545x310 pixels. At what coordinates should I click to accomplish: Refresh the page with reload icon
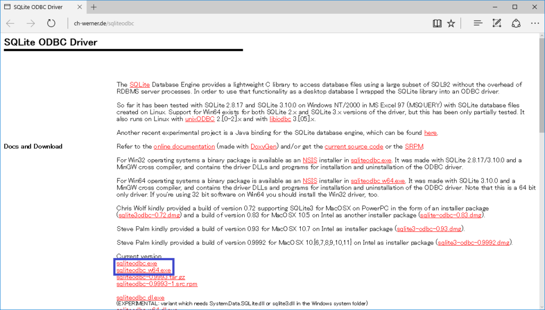(51, 23)
